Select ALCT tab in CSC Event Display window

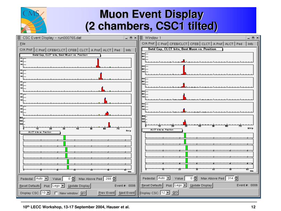point(107,50)
